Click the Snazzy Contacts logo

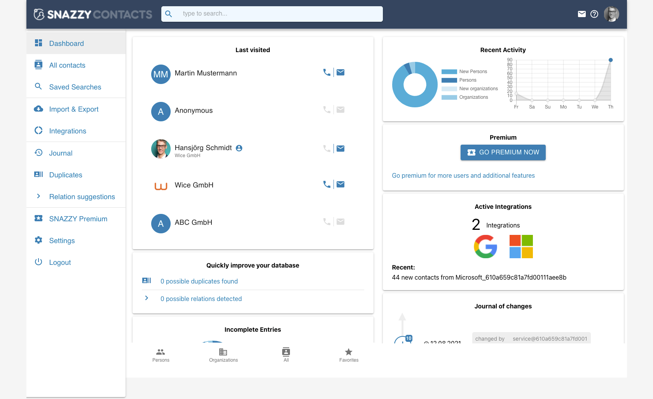(93, 14)
